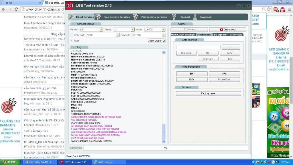Click the question mark Support icon
This screenshot has width=293, height=165.
174,17
